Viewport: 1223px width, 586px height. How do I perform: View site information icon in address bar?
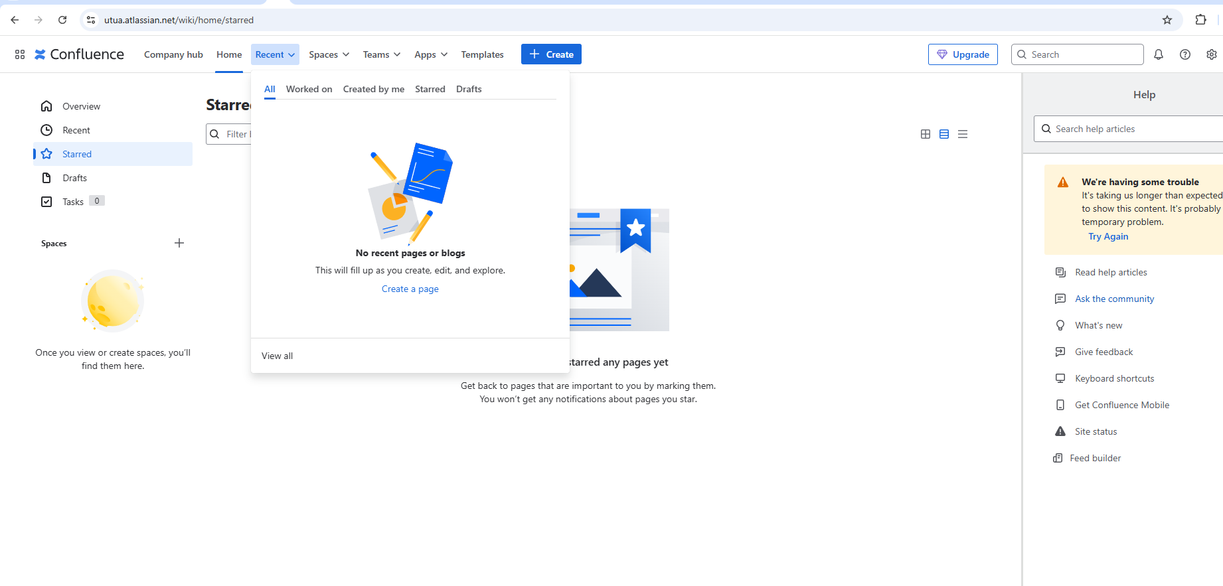point(91,20)
